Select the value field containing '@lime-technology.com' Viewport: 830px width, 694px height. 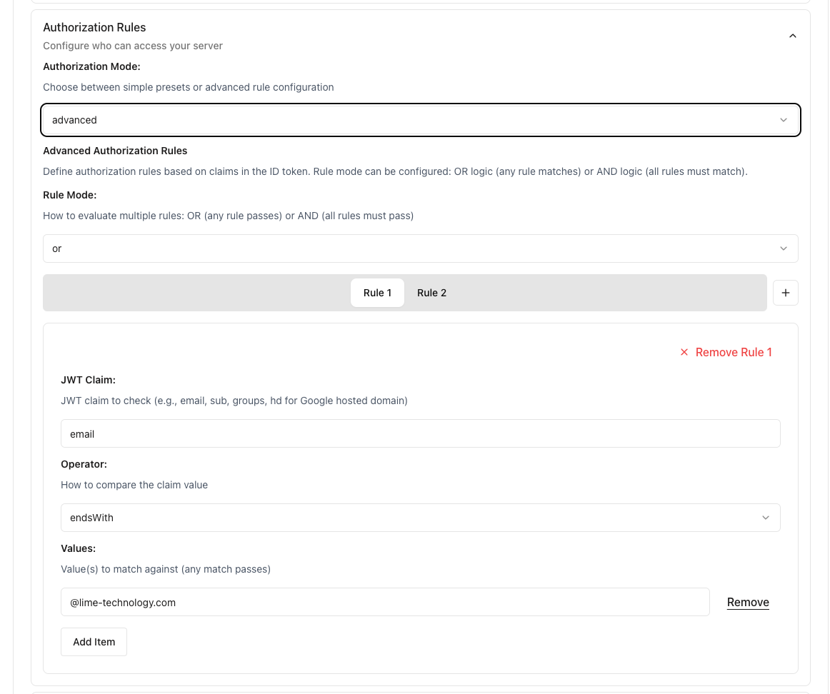coord(385,602)
